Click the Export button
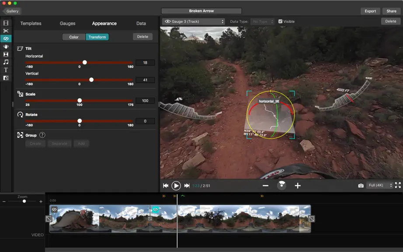 [370, 11]
